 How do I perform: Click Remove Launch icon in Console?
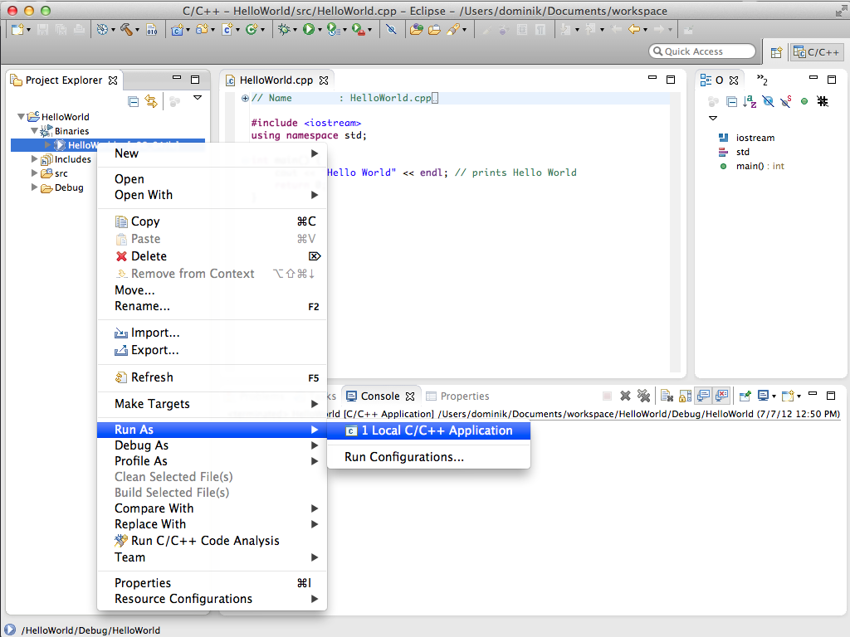click(x=626, y=396)
